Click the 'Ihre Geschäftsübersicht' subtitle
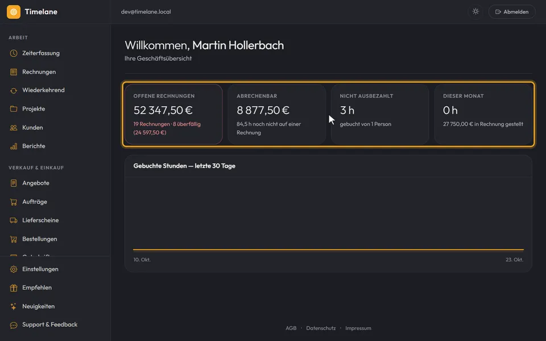Screen dimensions: 546x341 (x=158, y=59)
